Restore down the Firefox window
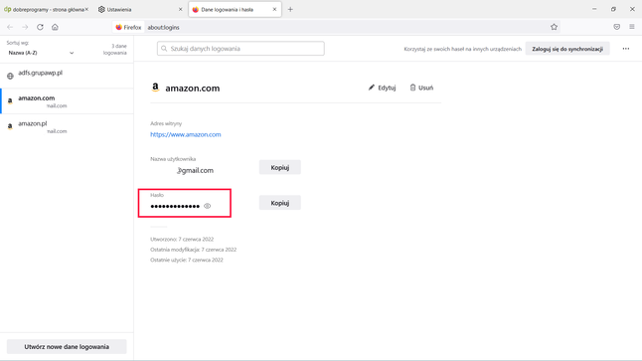This screenshot has width=642, height=361. [x=613, y=9]
